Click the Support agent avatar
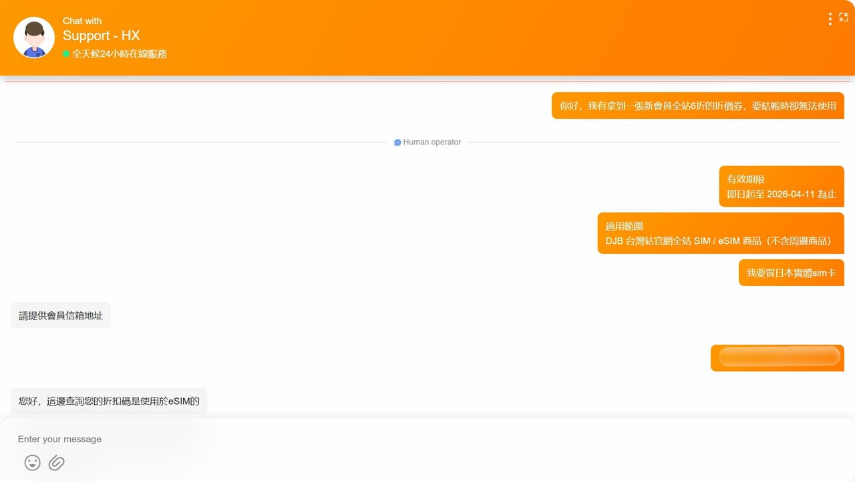The image size is (855, 481). tap(34, 37)
